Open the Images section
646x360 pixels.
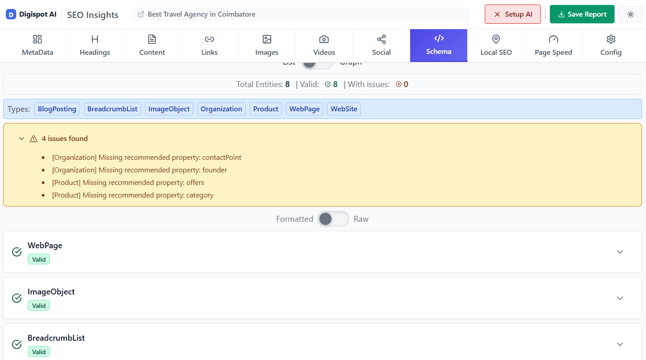[x=266, y=45]
